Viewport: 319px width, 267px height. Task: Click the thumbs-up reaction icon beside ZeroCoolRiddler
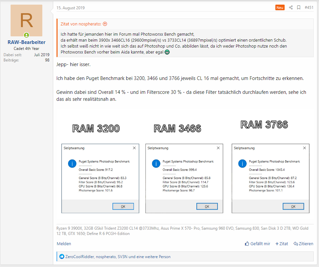click(x=61, y=257)
